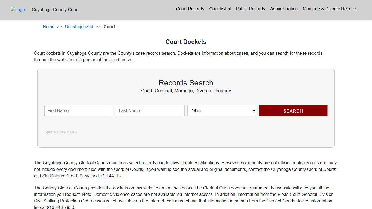Open the County Jail menu
Screen dimensions: 372x209
[x=220, y=9]
